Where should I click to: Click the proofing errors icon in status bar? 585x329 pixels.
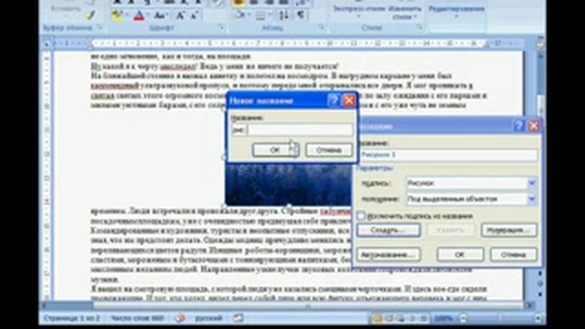pyautogui.click(x=181, y=318)
